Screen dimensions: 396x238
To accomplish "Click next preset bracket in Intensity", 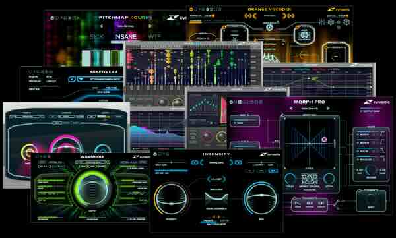I will coord(231,162).
